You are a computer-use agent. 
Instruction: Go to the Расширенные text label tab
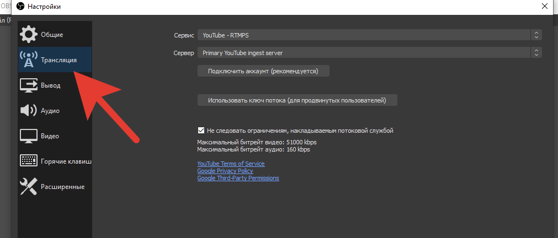tap(62, 187)
